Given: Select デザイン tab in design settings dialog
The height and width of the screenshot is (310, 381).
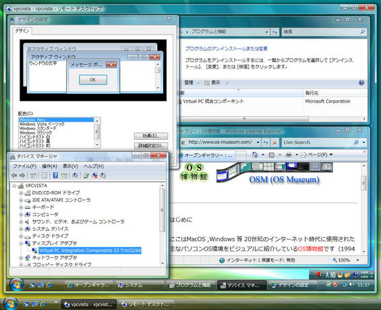Looking at the screenshot, I should click(22, 30).
